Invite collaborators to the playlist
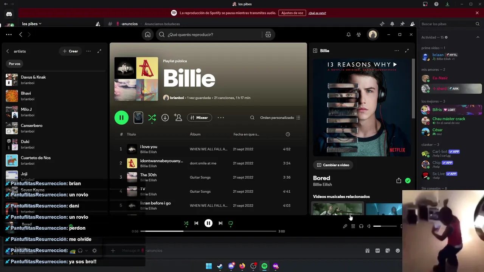Screen dimensions: 484x272 [x=178, y=117]
